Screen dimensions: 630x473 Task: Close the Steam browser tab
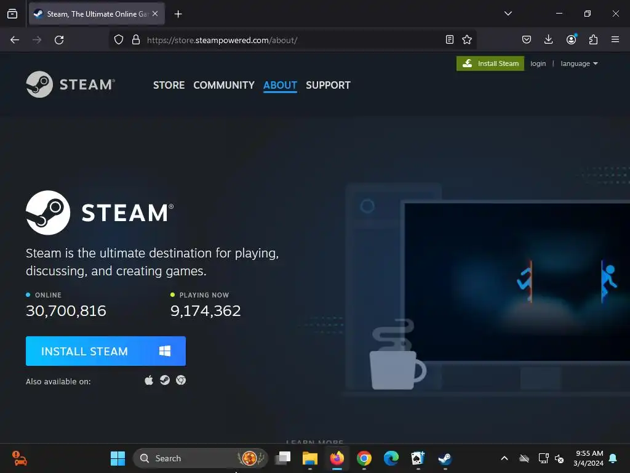(x=155, y=14)
